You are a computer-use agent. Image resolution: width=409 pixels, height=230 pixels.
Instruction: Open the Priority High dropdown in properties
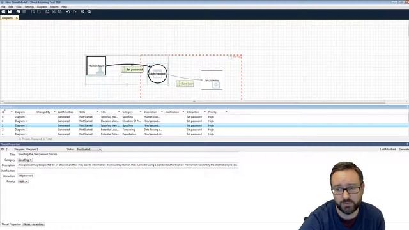point(23,181)
